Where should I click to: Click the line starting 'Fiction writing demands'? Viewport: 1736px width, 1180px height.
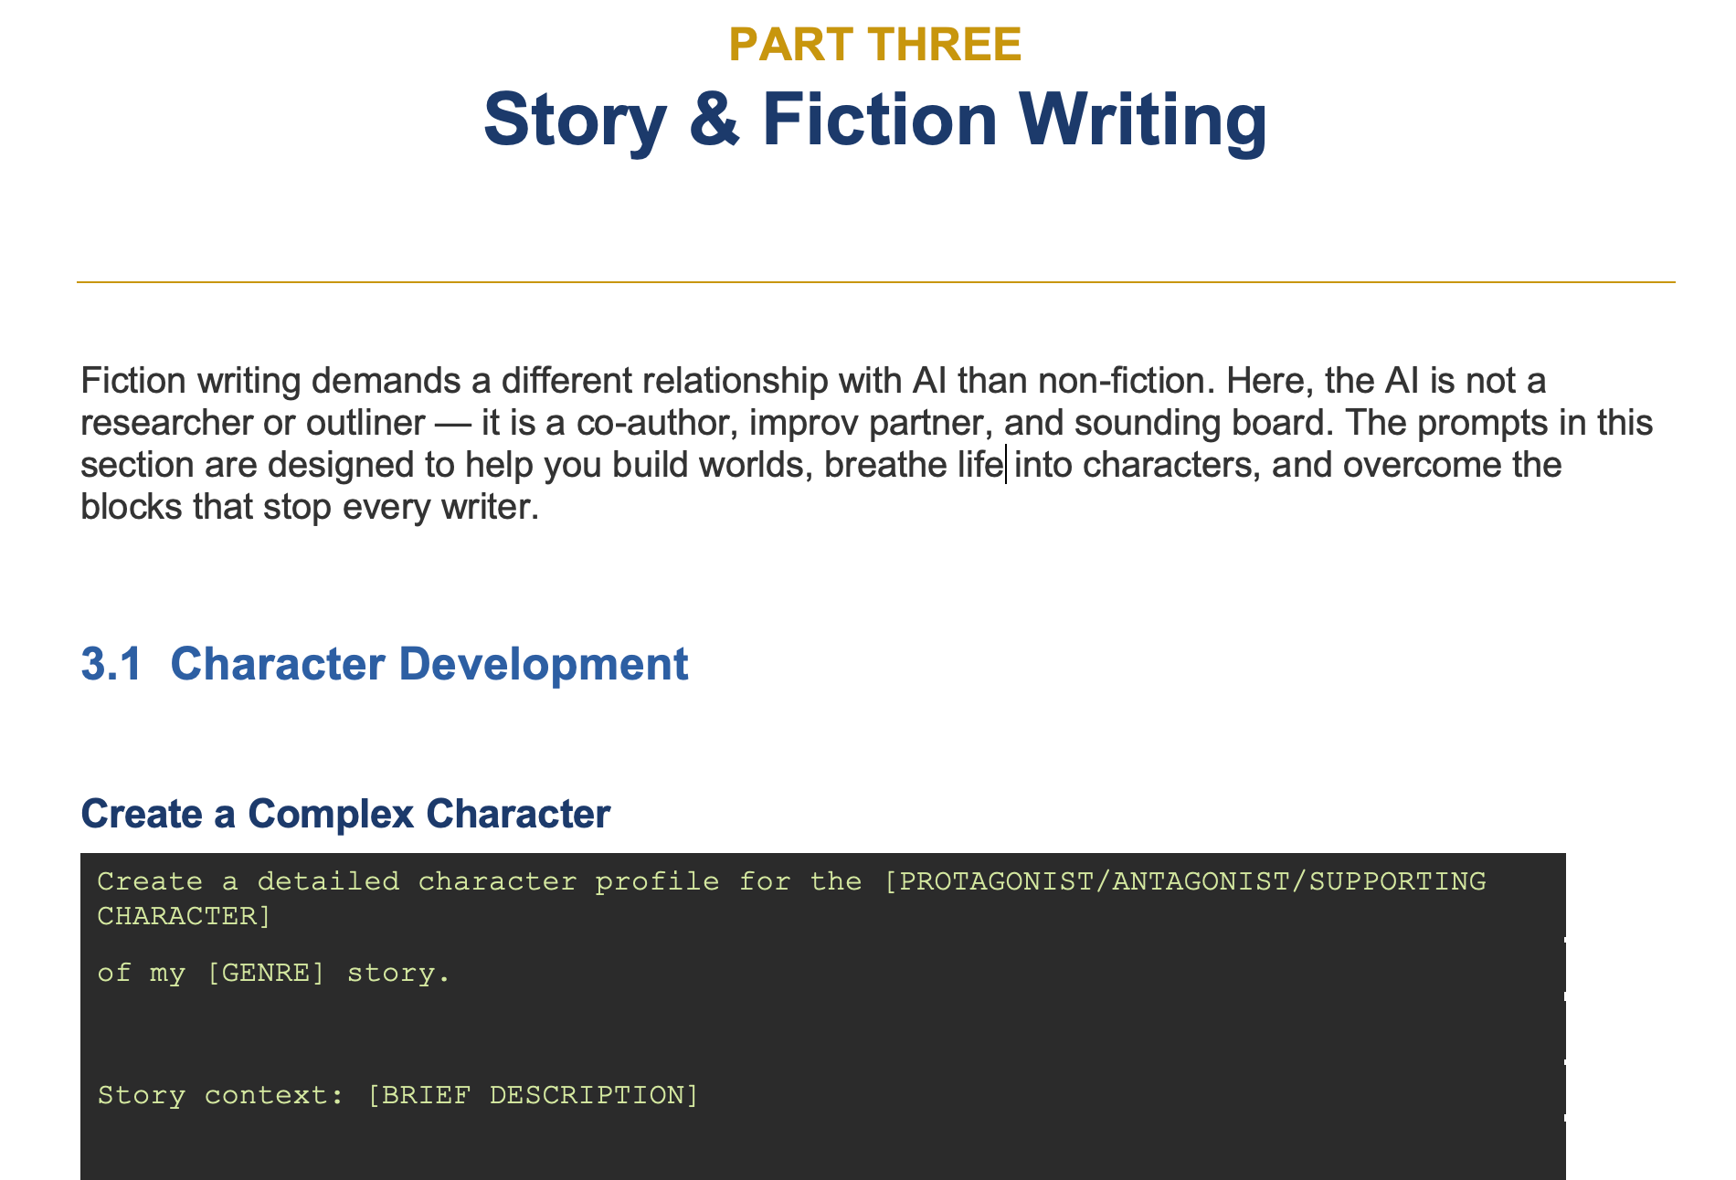click(813, 380)
